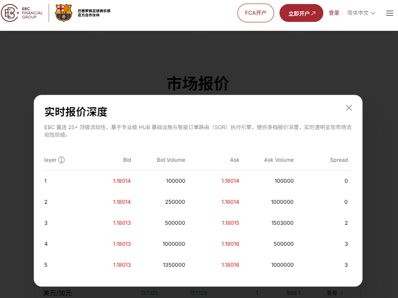Open the hamburger navigation menu
This screenshot has height=298, width=398.
click(x=389, y=13)
